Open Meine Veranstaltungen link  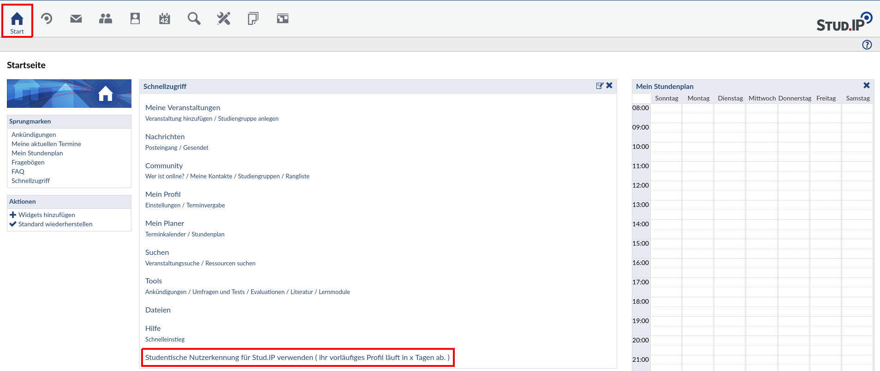[183, 108]
